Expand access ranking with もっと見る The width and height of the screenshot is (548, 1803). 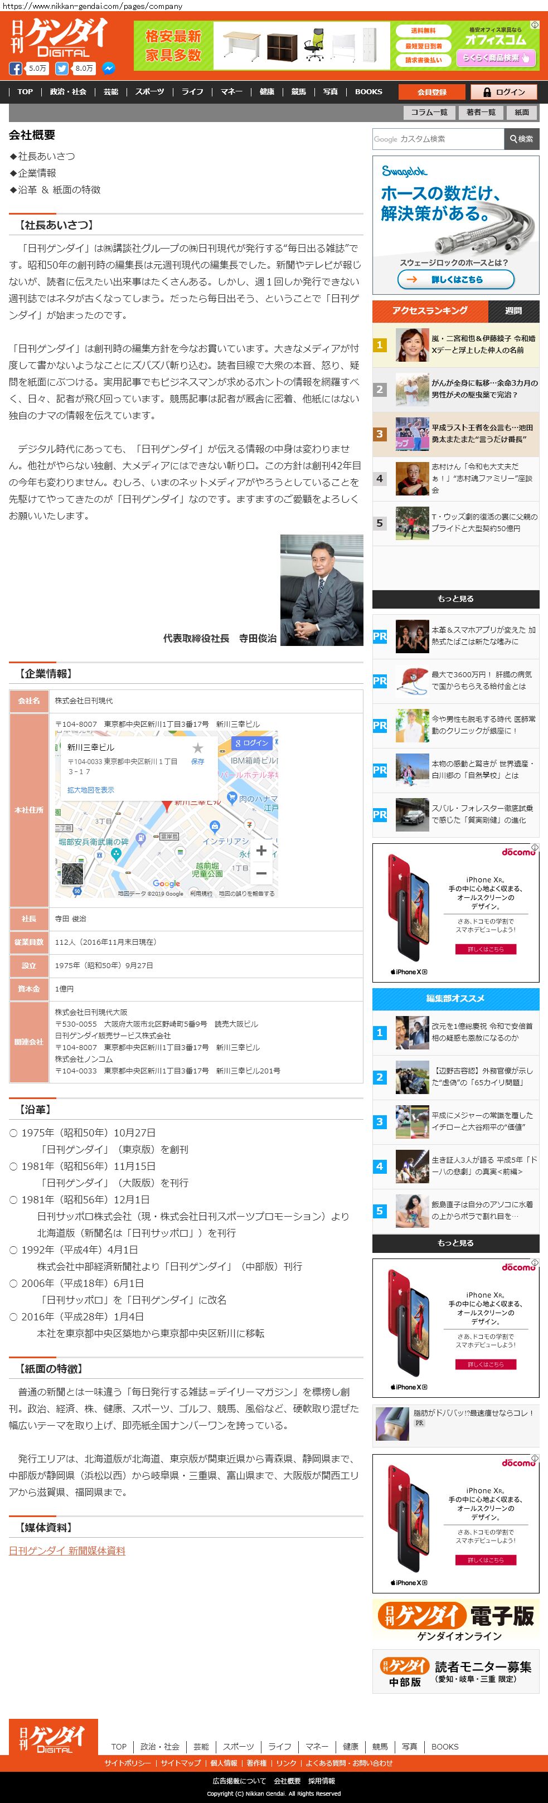coord(455,599)
